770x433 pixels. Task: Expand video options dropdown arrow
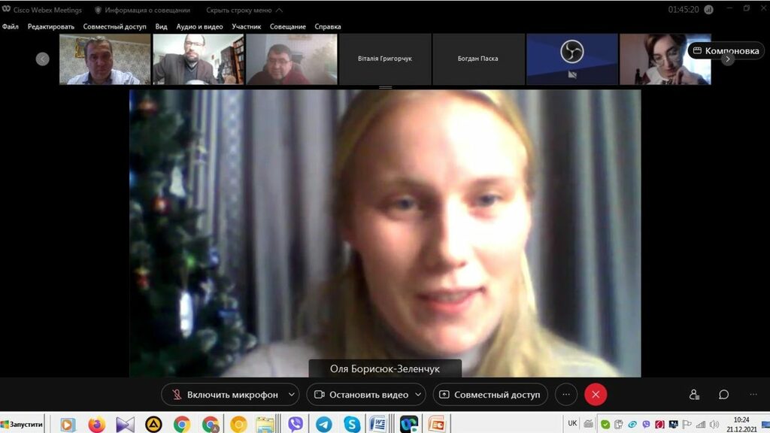click(x=418, y=395)
